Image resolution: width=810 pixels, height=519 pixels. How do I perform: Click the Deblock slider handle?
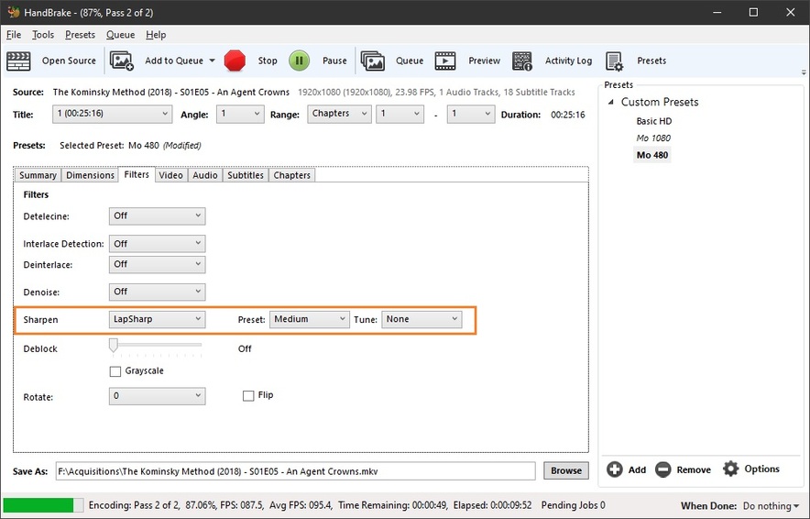(x=113, y=345)
